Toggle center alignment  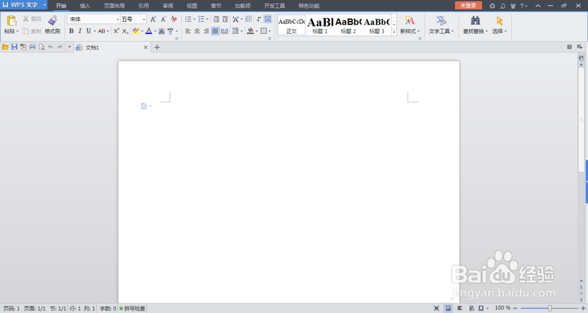[197, 31]
